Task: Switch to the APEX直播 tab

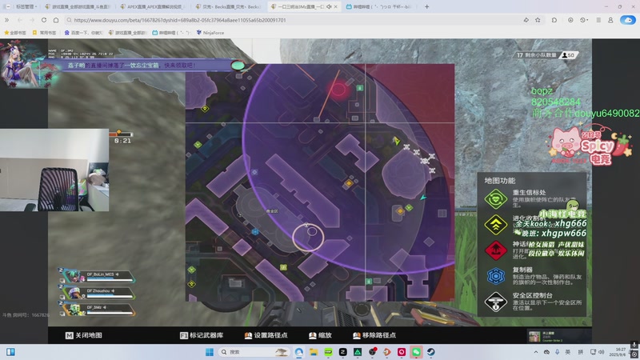Action: [153, 6]
